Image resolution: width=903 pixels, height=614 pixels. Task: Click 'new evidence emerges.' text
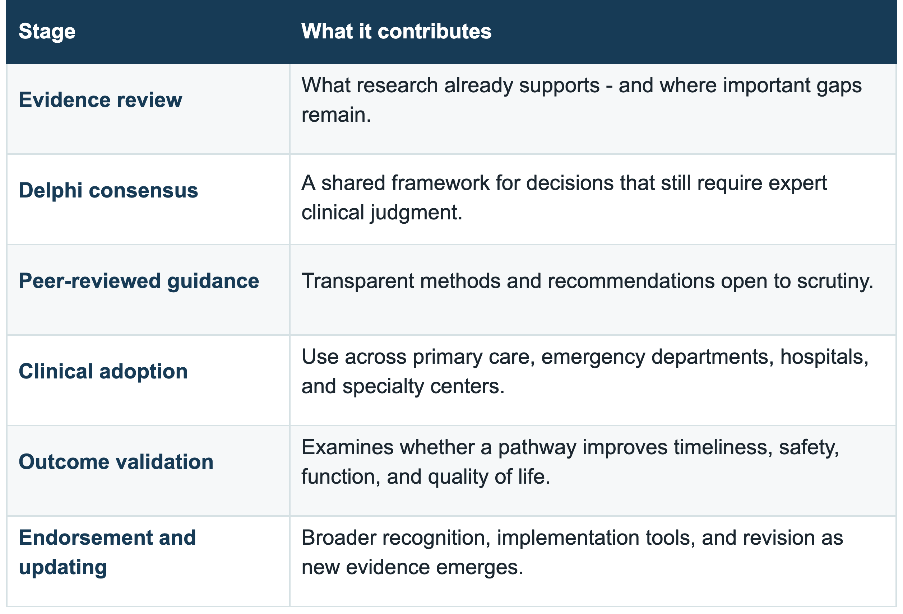coord(412,567)
